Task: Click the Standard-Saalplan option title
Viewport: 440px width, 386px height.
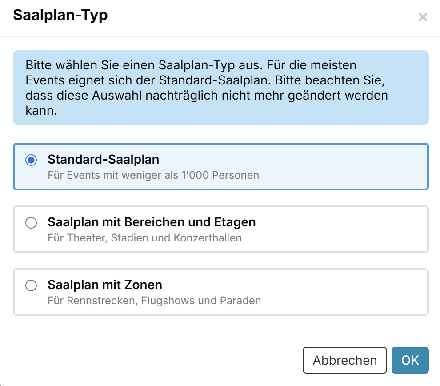Action: tap(103, 160)
